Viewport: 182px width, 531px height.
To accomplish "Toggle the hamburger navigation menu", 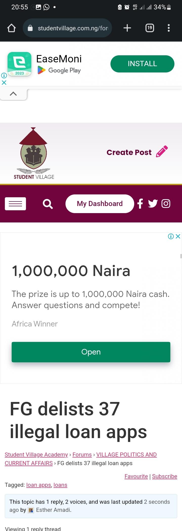I will 15,204.
